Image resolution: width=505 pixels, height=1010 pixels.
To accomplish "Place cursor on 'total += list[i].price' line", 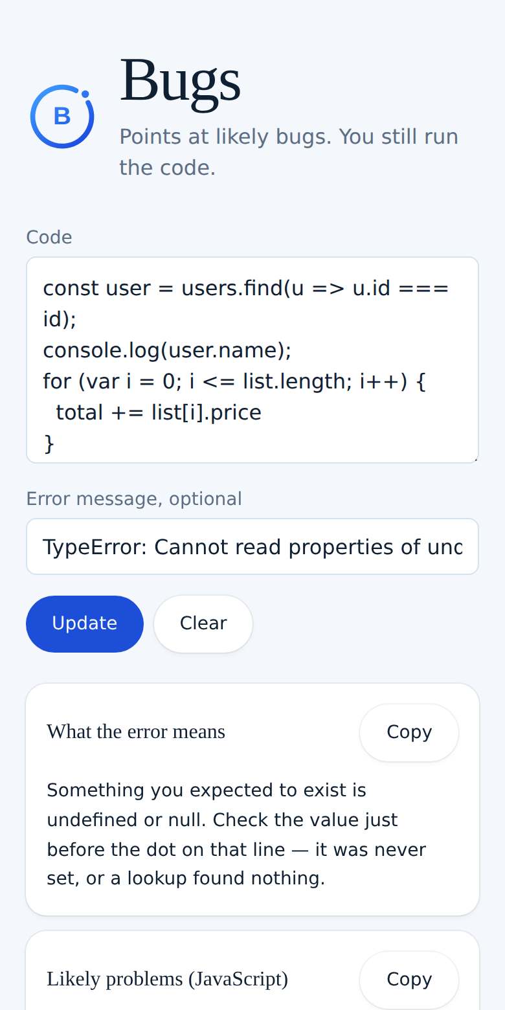I will coord(158,412).
